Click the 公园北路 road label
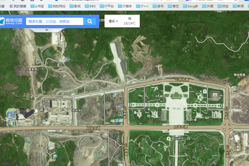 coord(182,79)
